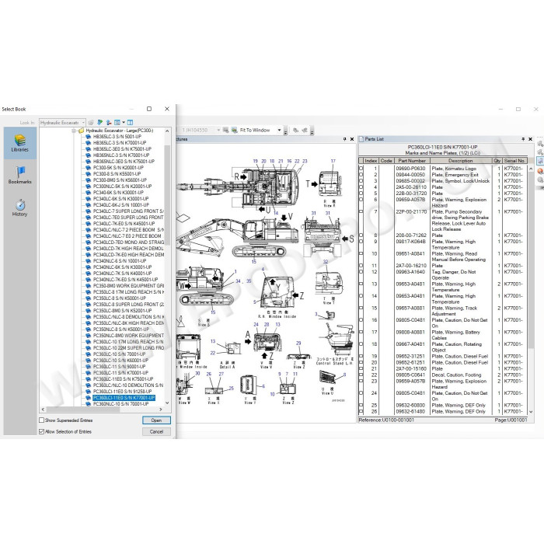Check the box for part 22B-00-31720 row
544x544 pixels.
[361, 194]
